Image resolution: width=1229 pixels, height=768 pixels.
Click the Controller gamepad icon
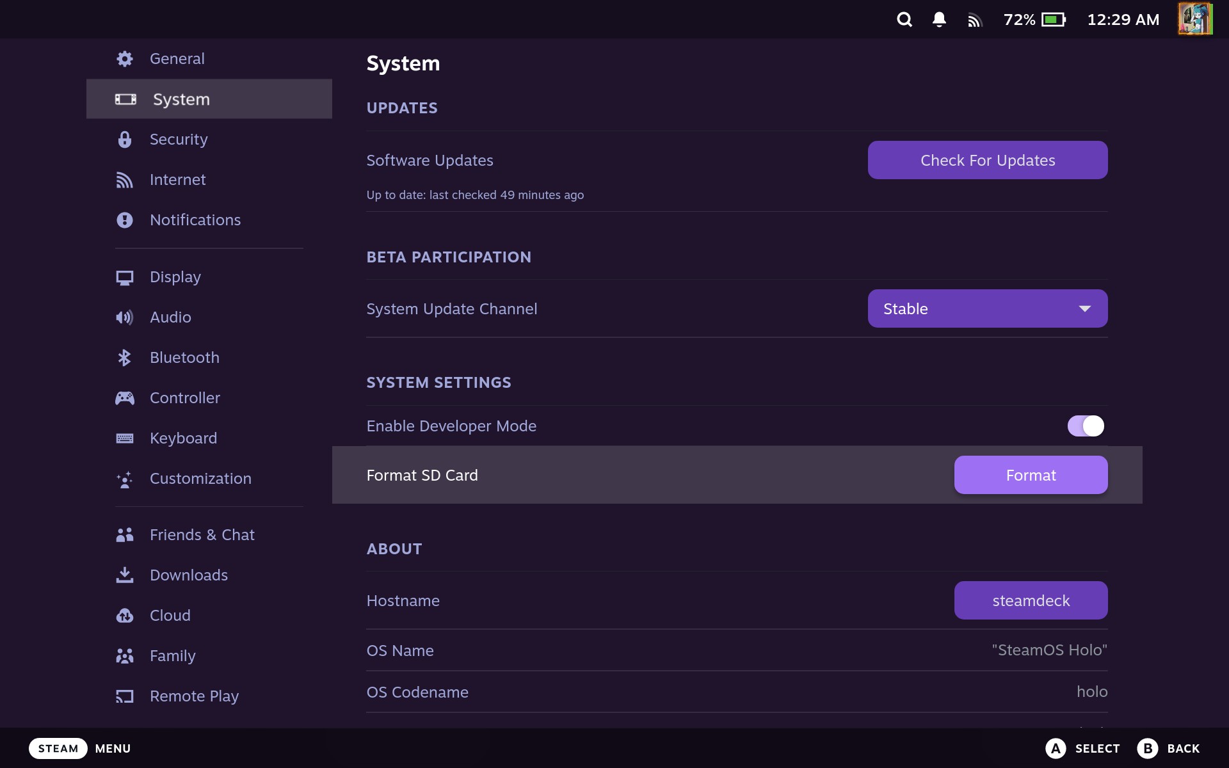125,398
